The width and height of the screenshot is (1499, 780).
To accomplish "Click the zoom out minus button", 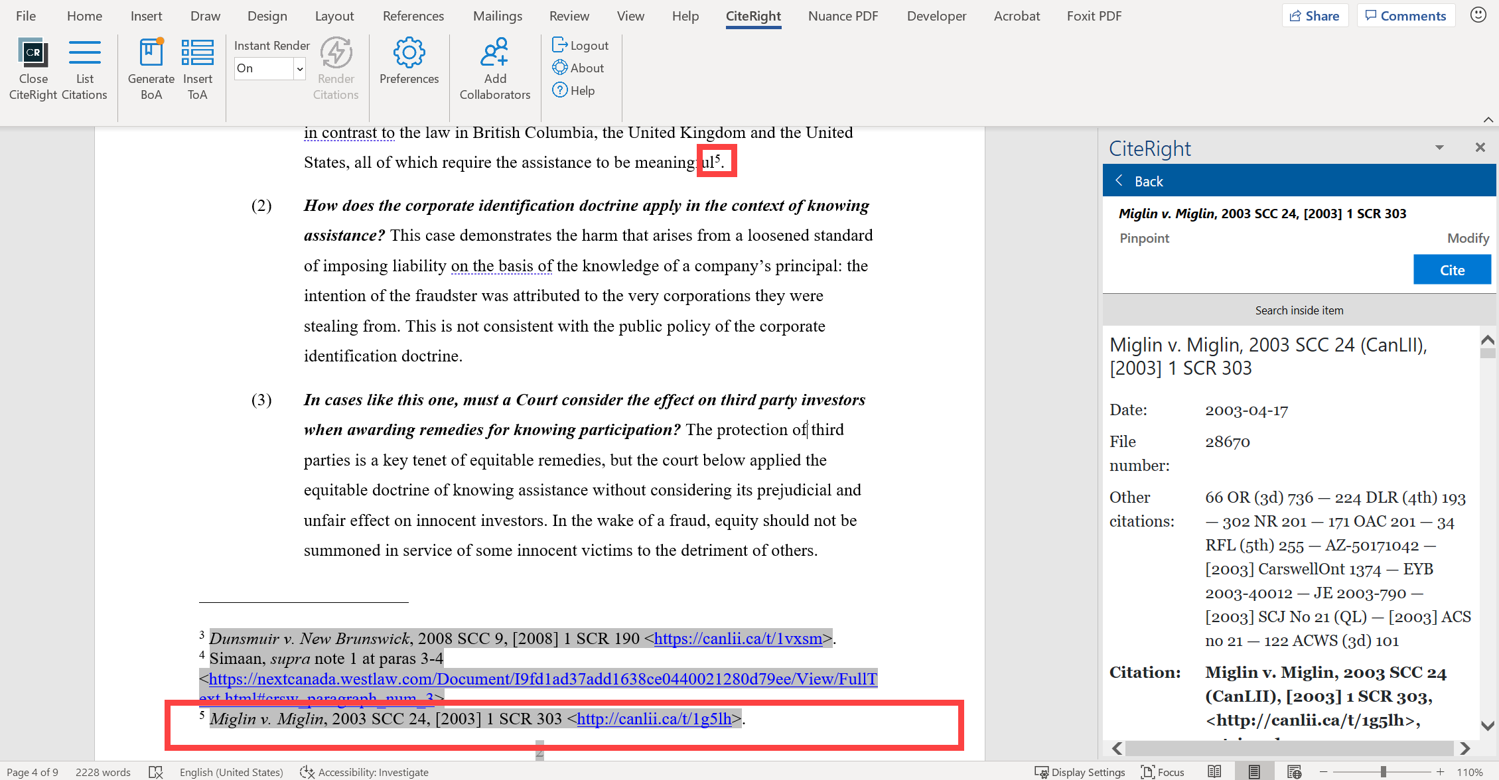I will click(1323, 772).
